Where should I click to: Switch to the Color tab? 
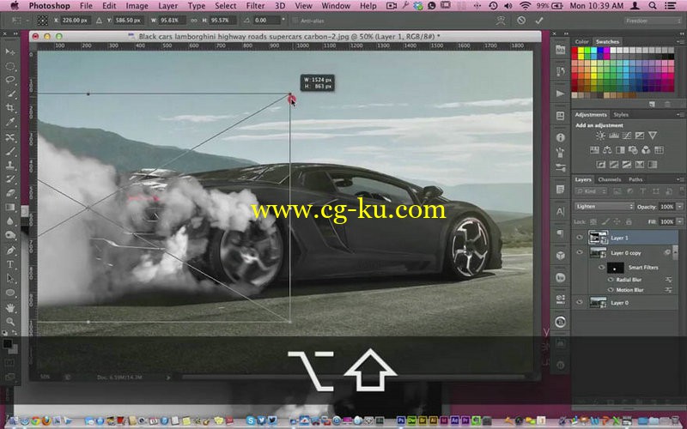pos(582,41)
